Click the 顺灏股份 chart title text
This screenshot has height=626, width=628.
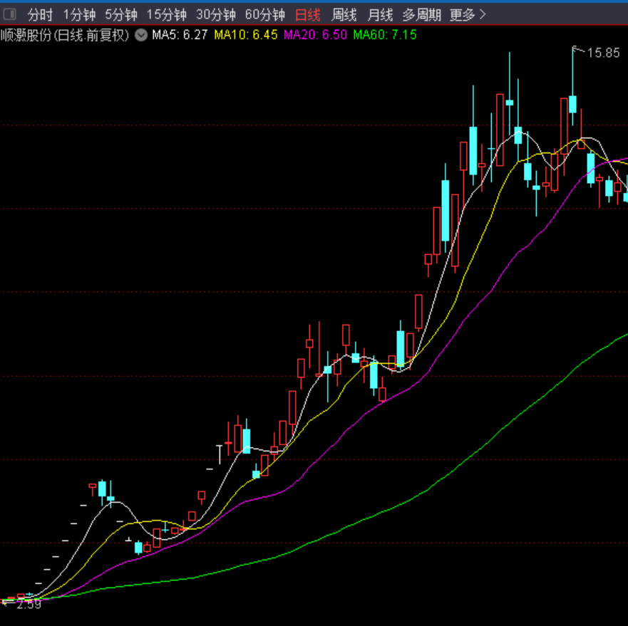[x=65, y=35]
